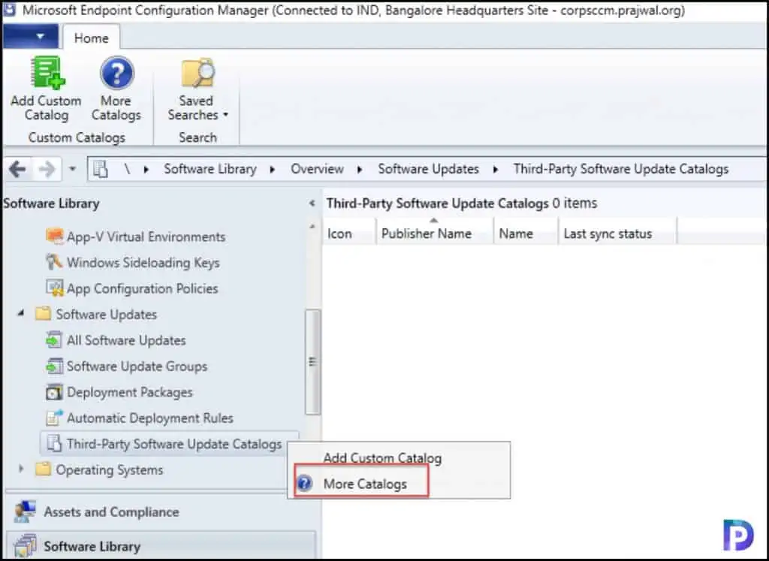
Task: Click the Windows Sideloading Keys icon
Action: tap(54, 262)
